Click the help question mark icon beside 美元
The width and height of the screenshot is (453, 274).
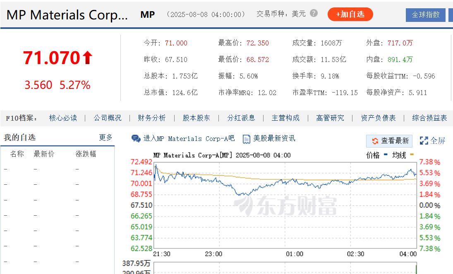click(314, 13)
